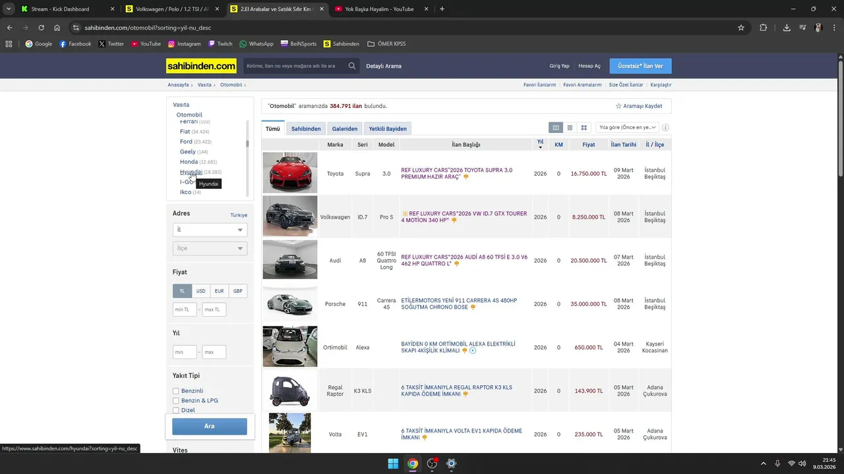Select TL currency toggle

point(182,291)
